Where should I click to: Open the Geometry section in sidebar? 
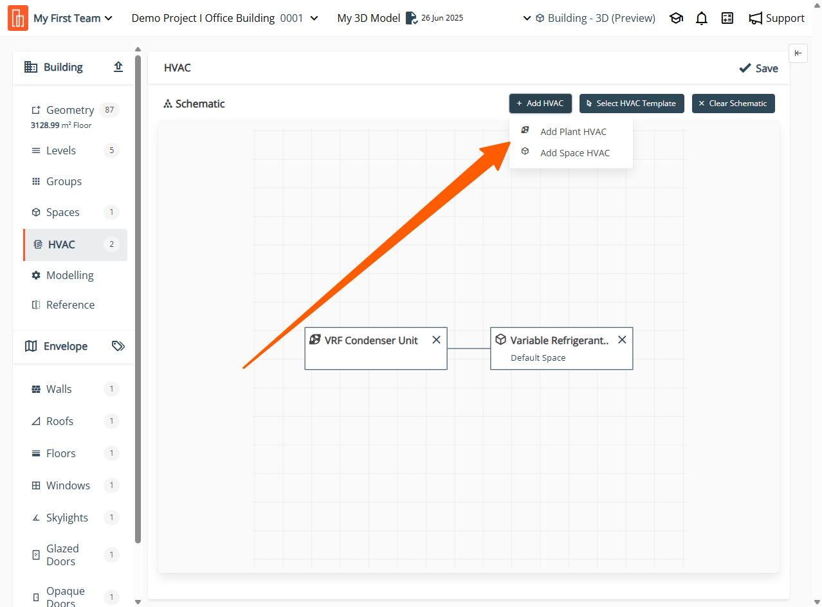click(x=70, y=110)
